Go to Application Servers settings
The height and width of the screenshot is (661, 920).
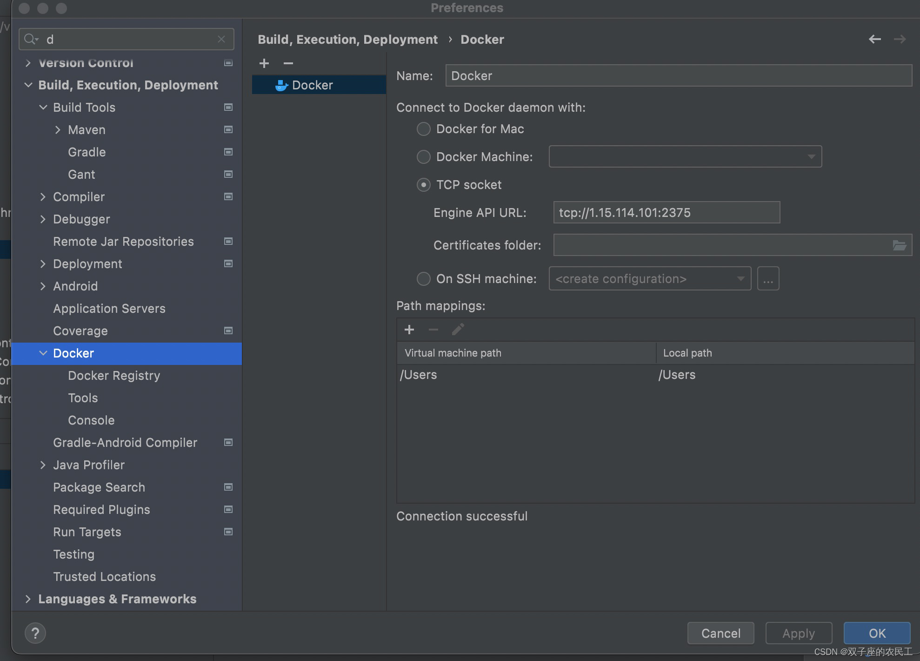[x=109, y=309]
